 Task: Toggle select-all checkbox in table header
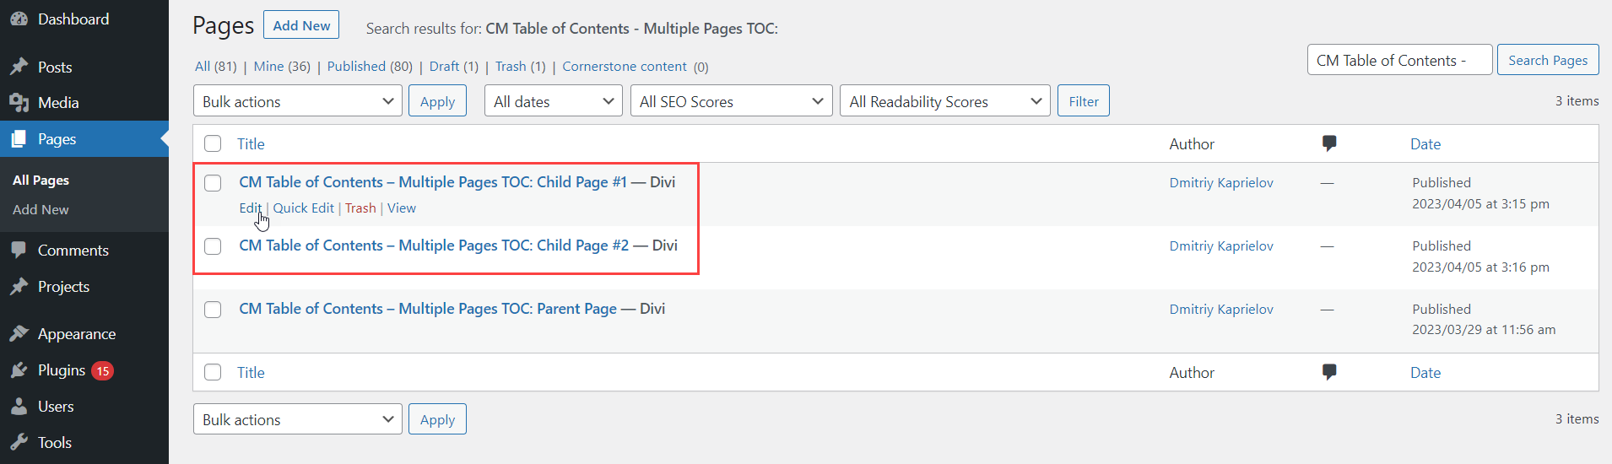coord(213,143)
